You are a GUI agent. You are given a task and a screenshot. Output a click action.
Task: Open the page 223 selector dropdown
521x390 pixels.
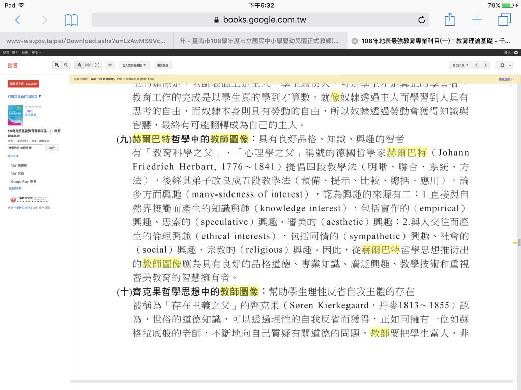point(460,65)
